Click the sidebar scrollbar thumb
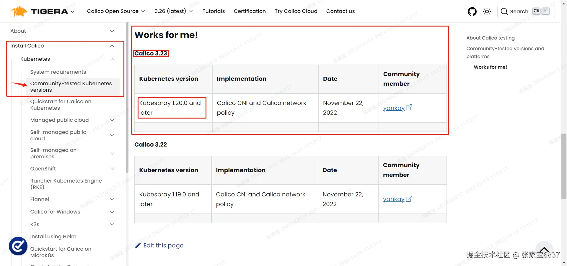 [127, 98]
